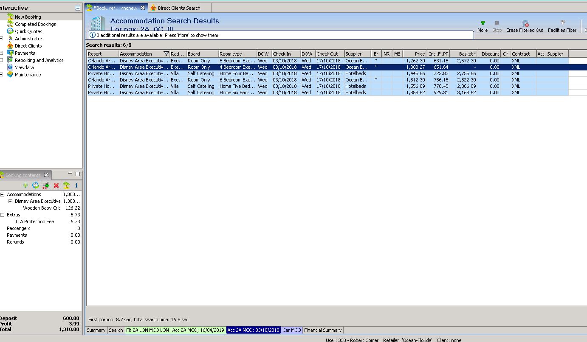Select Passengers row in Booking contents
The height and width of the screenshot is (342, 587).
tap(41, 228)
